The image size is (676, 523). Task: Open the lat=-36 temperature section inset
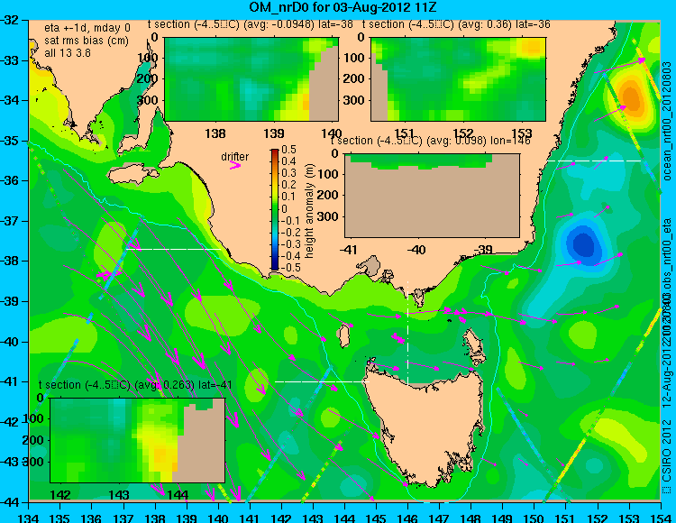tap(458, 79)
